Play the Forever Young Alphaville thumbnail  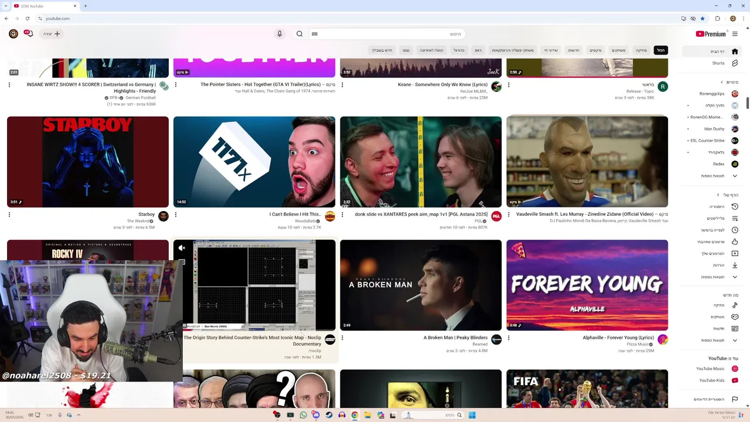point(587,285)
